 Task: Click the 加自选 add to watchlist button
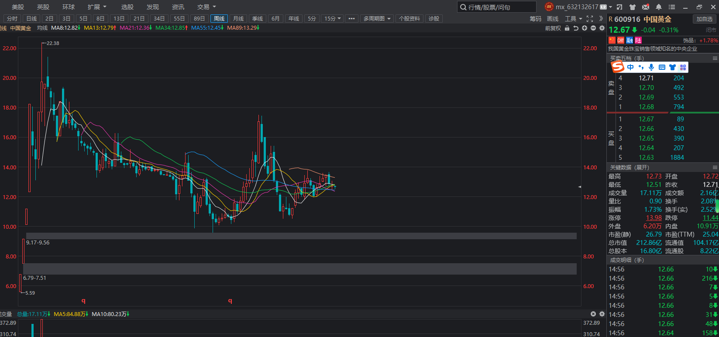pos(705,19)
